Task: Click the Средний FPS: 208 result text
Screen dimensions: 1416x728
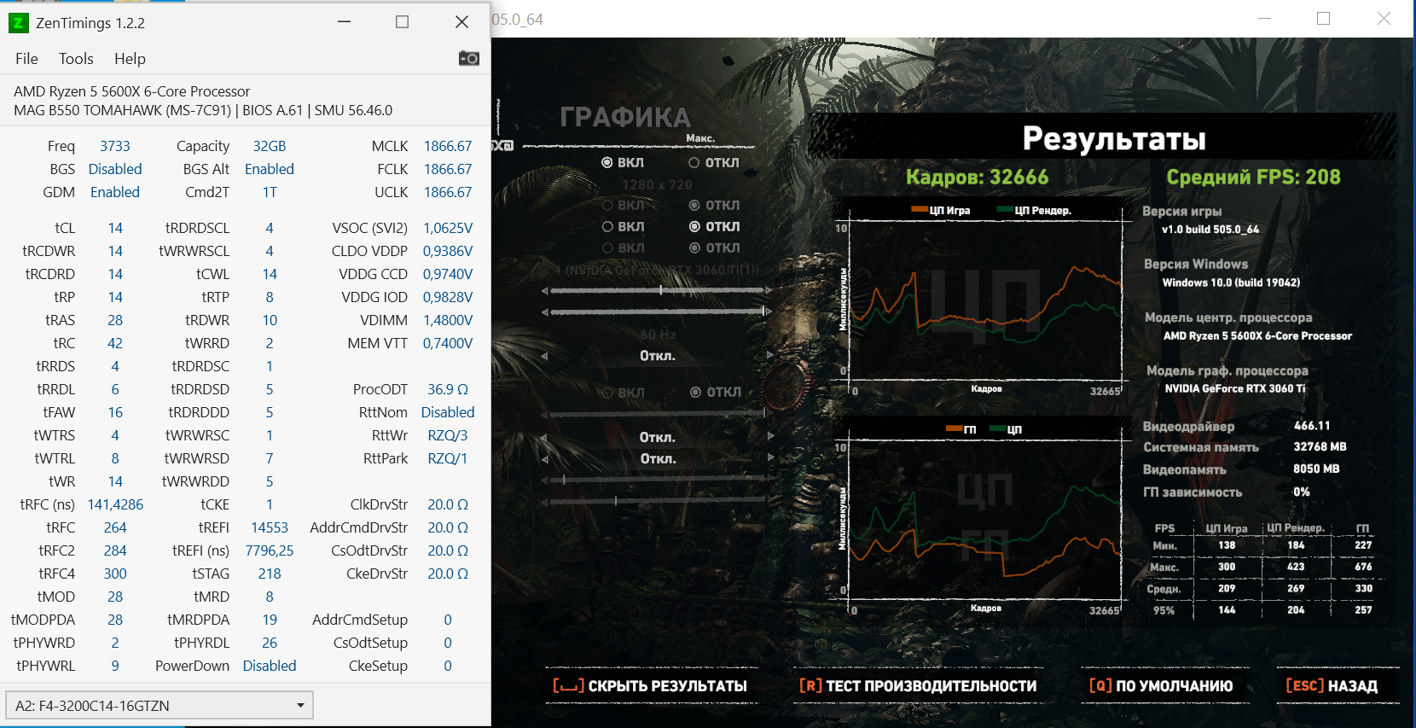Action: 1253,177
